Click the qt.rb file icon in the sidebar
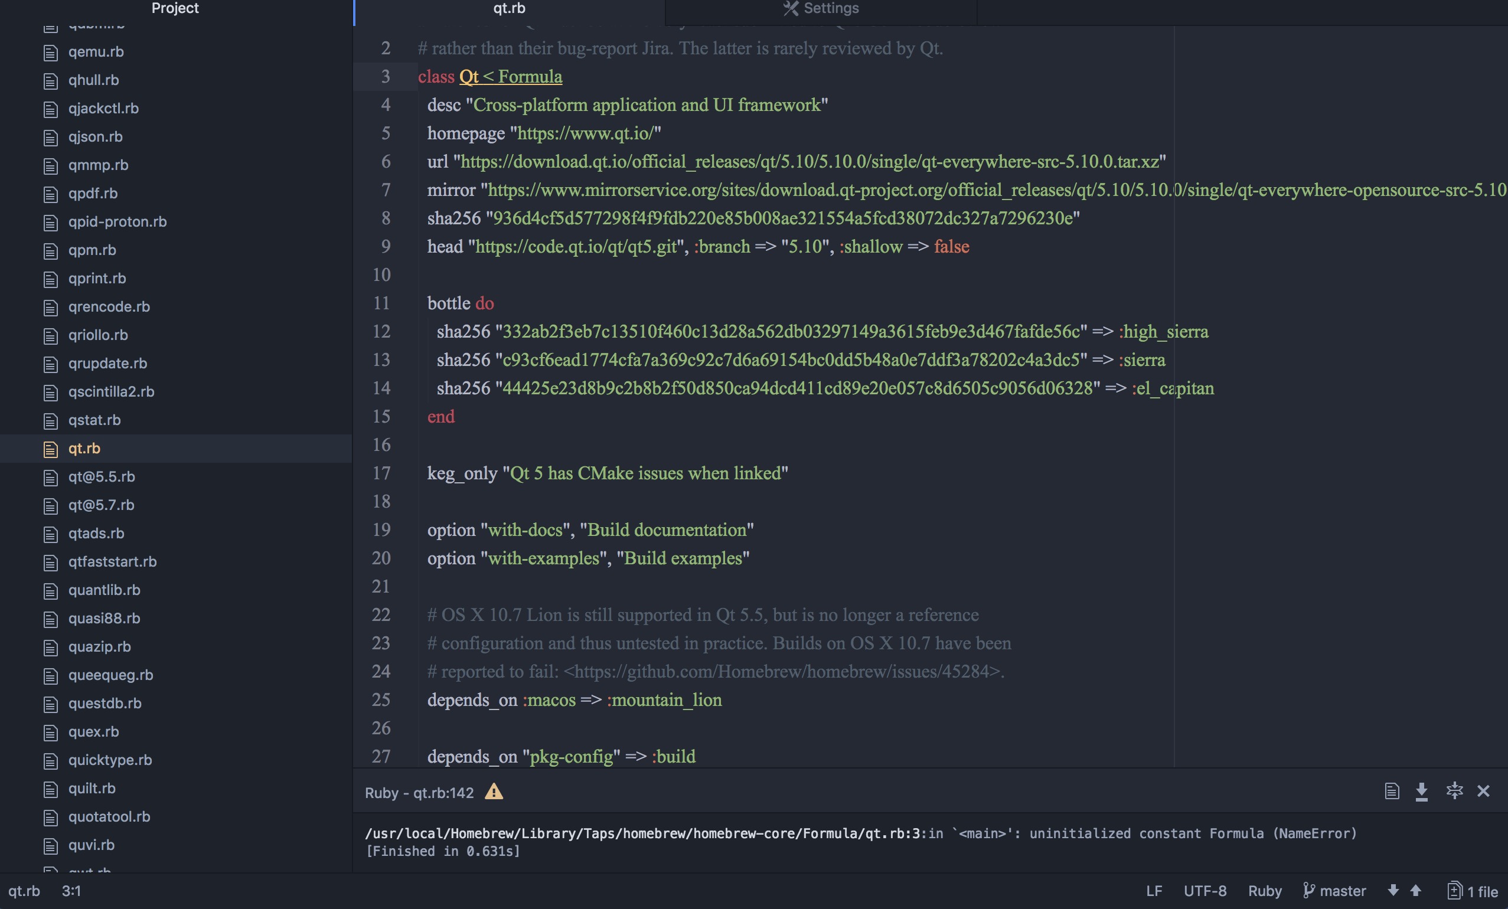The height and width of the screenshot is (909, 1508). (50, 449)
